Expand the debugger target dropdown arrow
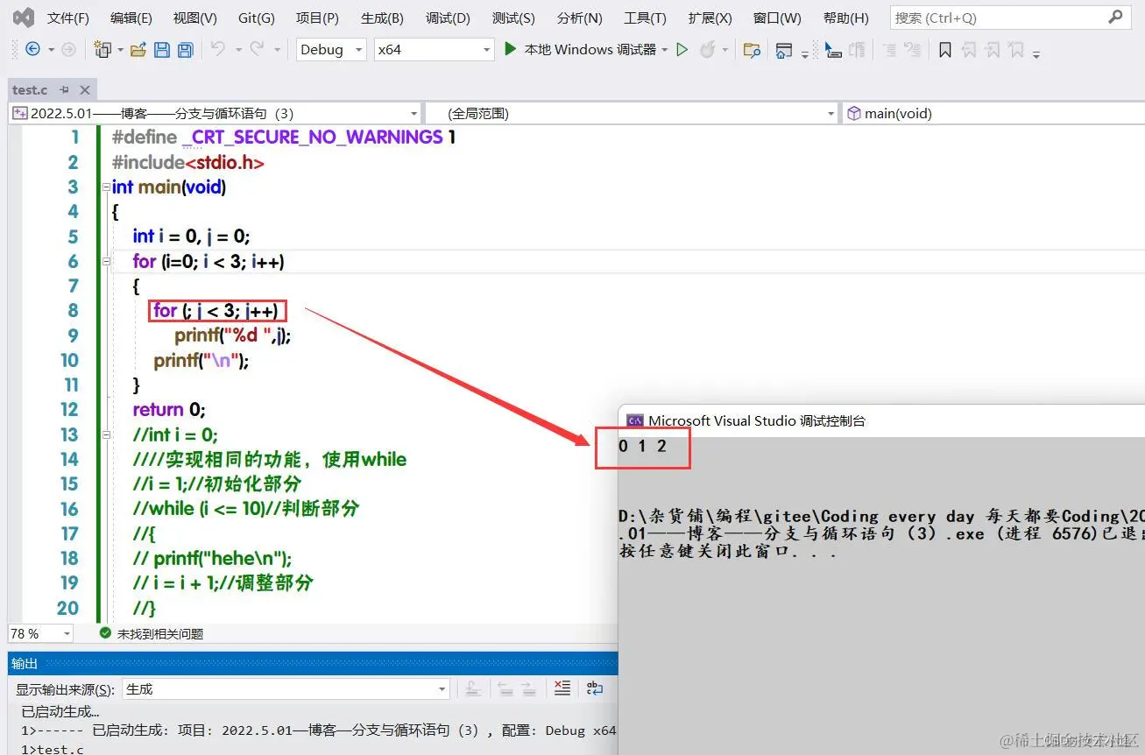This screenshot has width=1145, height=755. click(x=665, y=50)
